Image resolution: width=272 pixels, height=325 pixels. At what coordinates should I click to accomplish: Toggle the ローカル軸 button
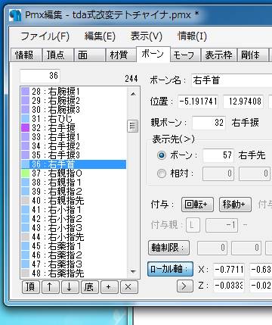[170, 269]
